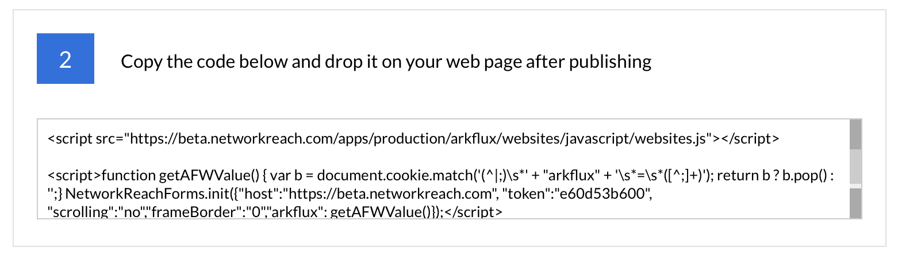Screen dimensions: 898x255
Task: Click the scrollbar up button of code box
Action: tap(855, 134)
